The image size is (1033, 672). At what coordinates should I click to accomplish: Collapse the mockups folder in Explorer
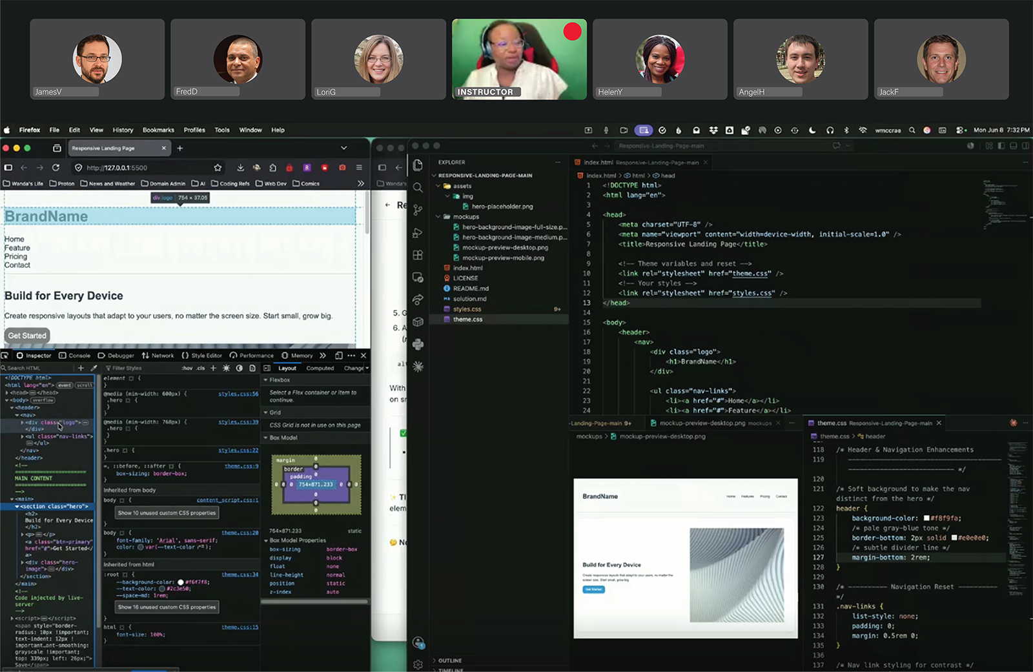point(438,217)
